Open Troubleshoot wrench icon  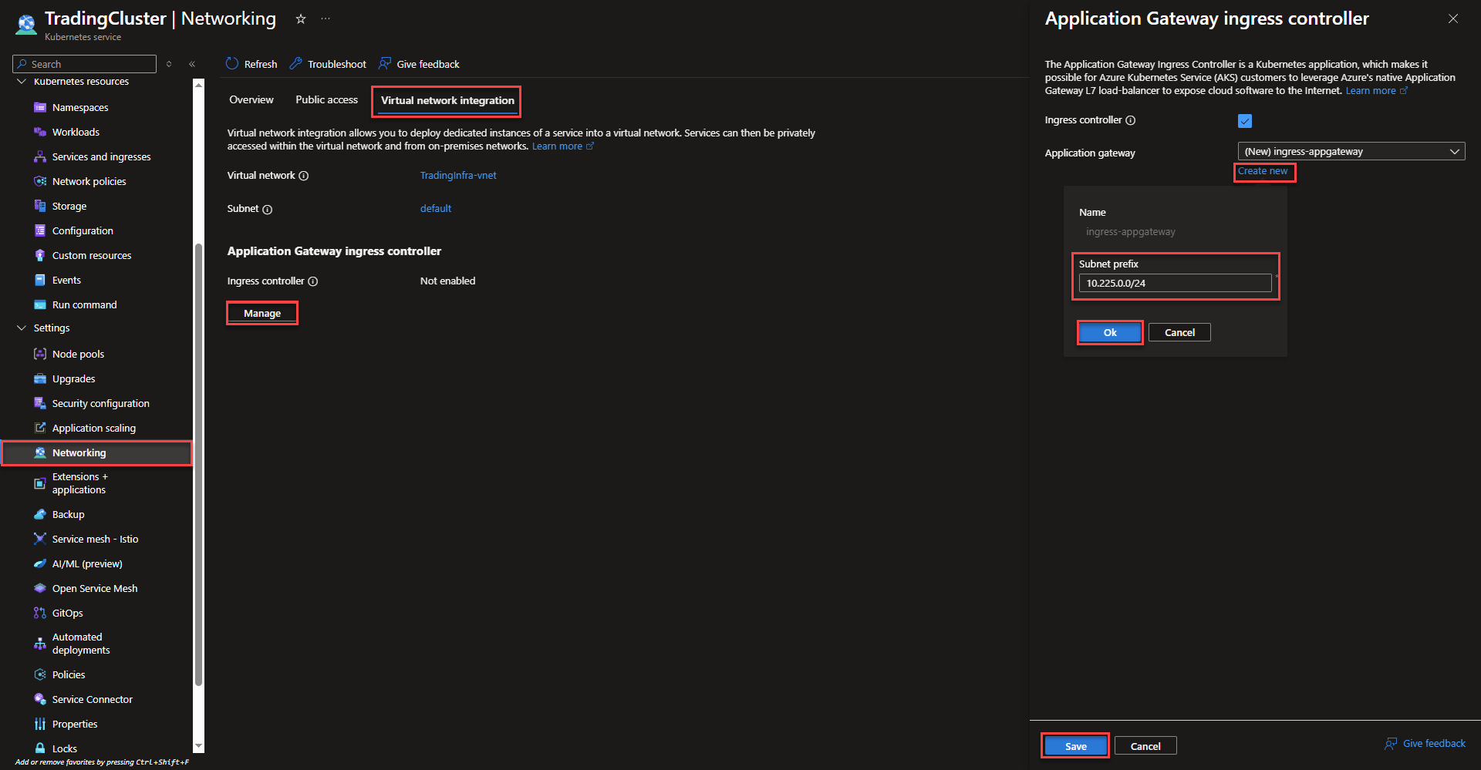pyautogui.click(x=295, y=64)
